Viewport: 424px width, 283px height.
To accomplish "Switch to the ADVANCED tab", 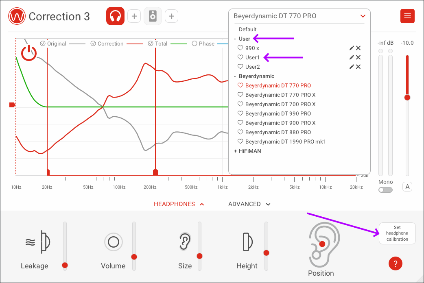I will 249,204.
